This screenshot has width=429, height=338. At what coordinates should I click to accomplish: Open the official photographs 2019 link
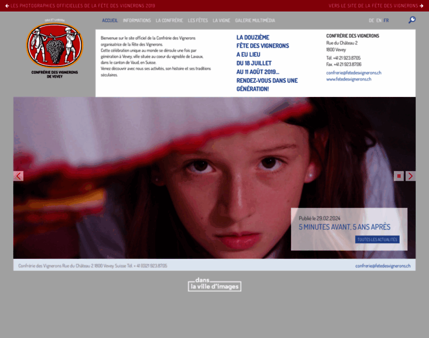click(82, 6)
